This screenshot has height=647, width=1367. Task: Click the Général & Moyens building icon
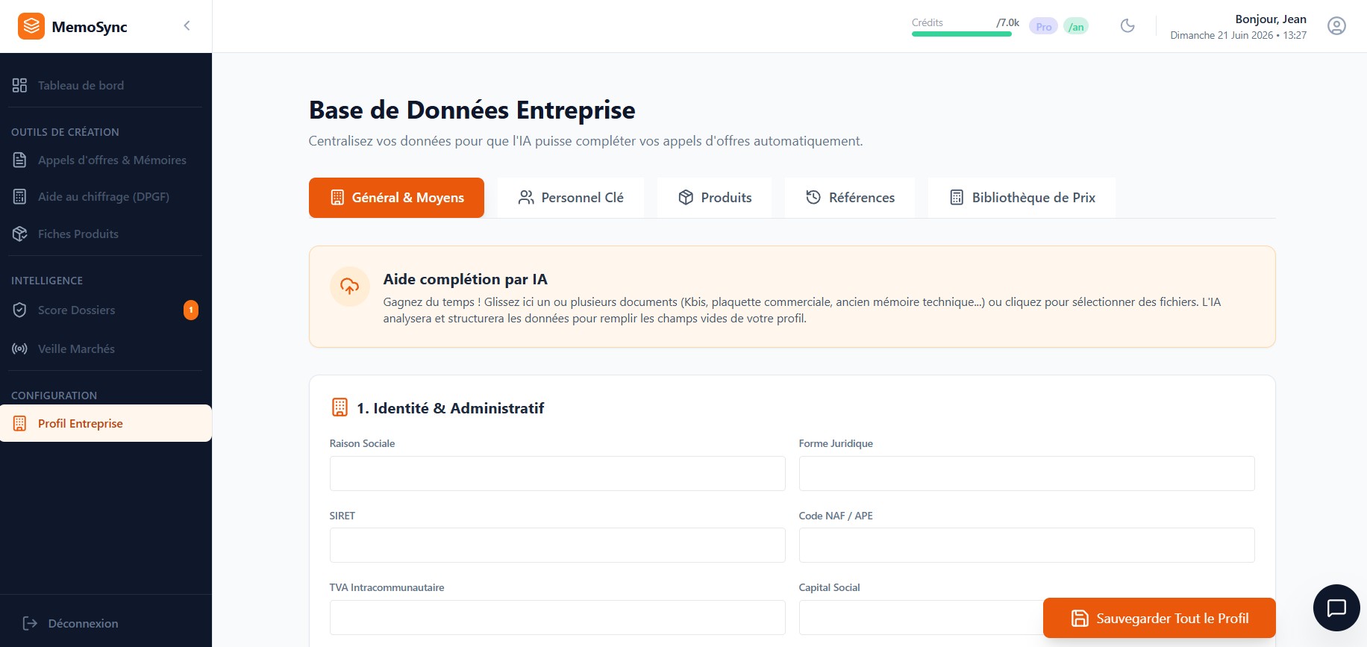click(x=337, y=197)
